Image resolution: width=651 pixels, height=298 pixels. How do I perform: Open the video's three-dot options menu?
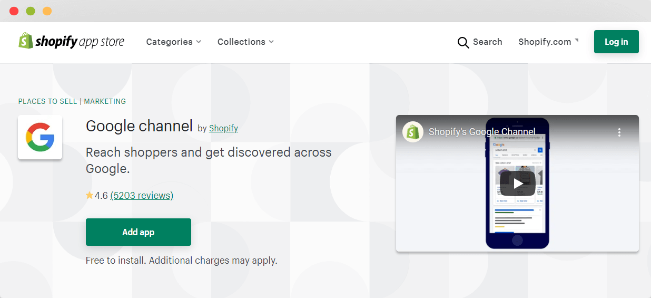tap(619, 132)
